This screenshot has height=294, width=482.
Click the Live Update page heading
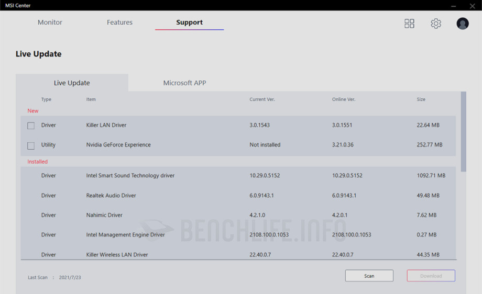(x=38, y=54)
